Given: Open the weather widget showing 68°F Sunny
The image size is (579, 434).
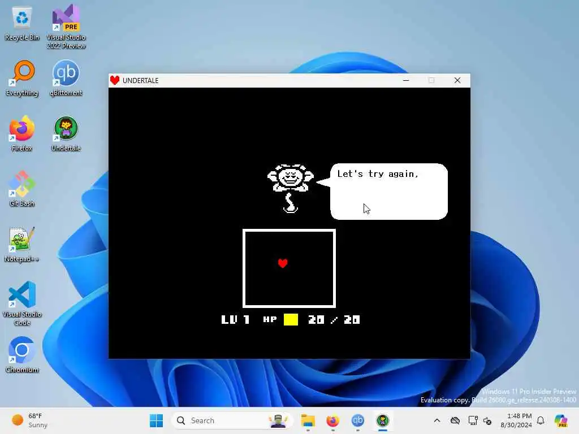Looking at the screenshot, I should 29,420.
